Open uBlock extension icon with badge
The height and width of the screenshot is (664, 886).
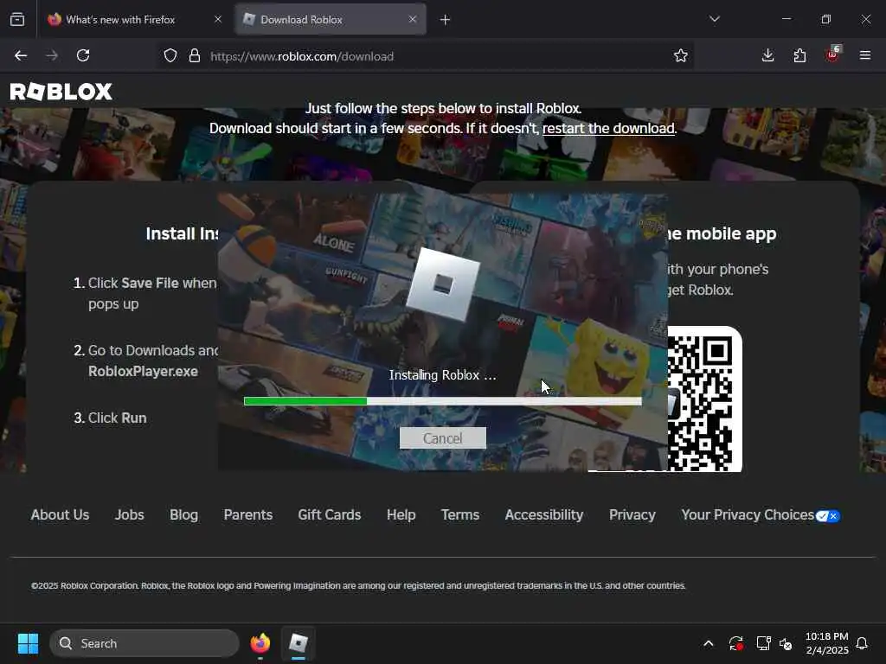click(x=832, y=54)
